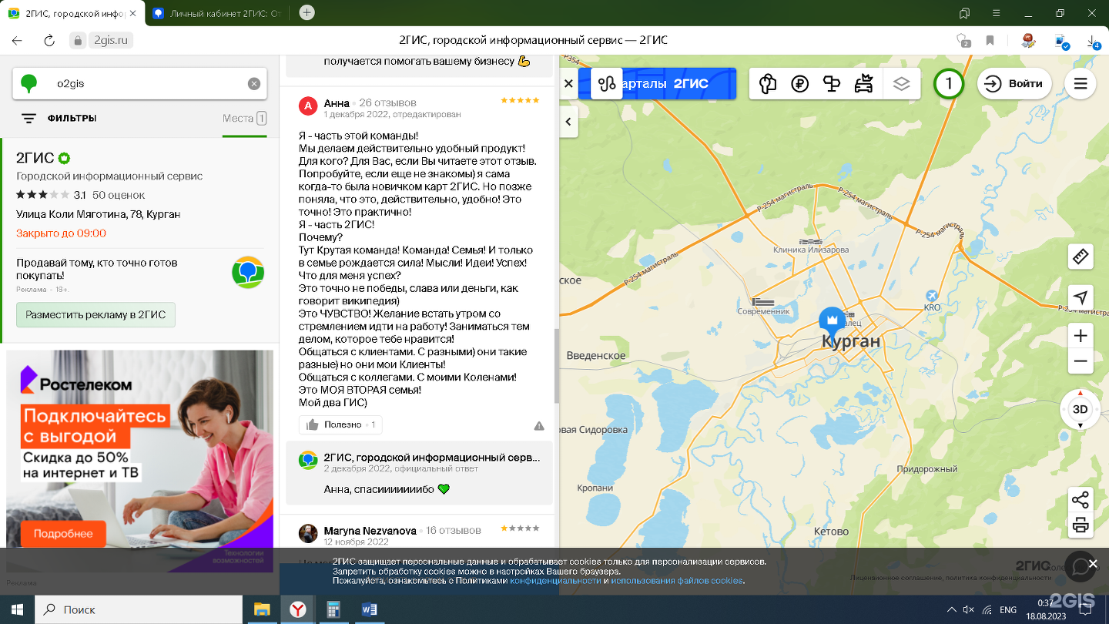The width and height of the screenshot is (1109, 624).
Task: Select the signpost icon in the map toolbar
Action: click(x=832, y=84)
